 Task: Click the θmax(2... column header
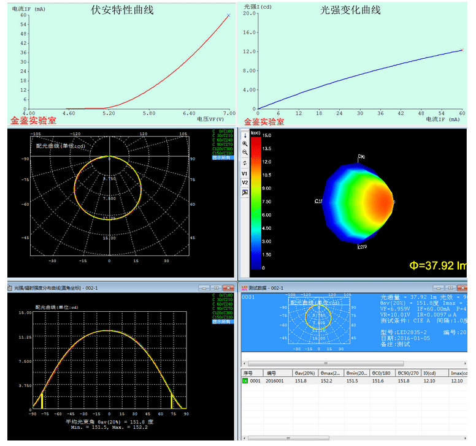[x=331, y=373]
